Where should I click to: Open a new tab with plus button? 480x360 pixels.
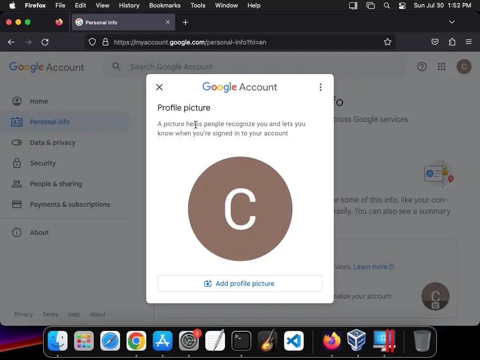[x=185, y=22]
